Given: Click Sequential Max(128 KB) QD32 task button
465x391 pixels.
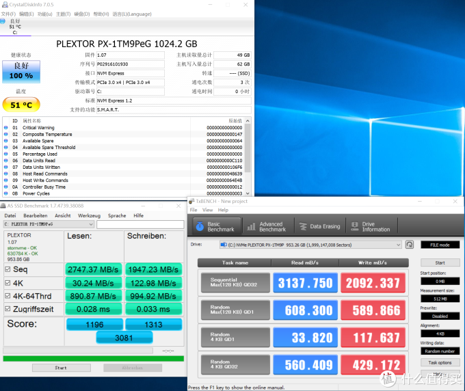Looking at the screenshot, I should coord(235,282).
